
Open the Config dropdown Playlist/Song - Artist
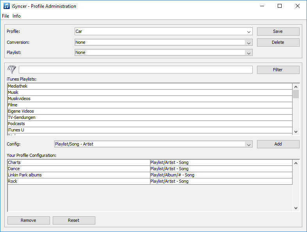153,144
